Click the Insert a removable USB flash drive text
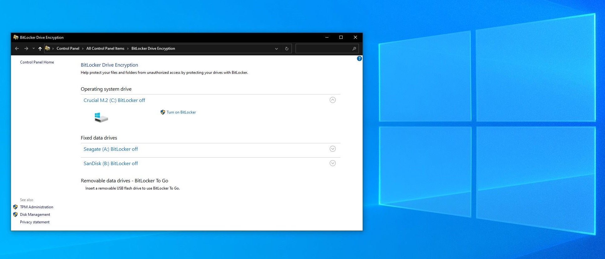 tap(132, 188)
